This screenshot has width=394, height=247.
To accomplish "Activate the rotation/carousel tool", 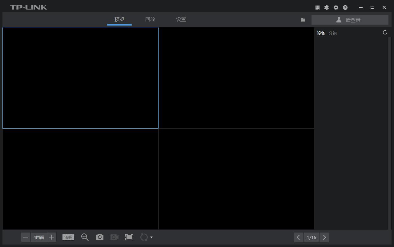I will (x=143, y=237).
